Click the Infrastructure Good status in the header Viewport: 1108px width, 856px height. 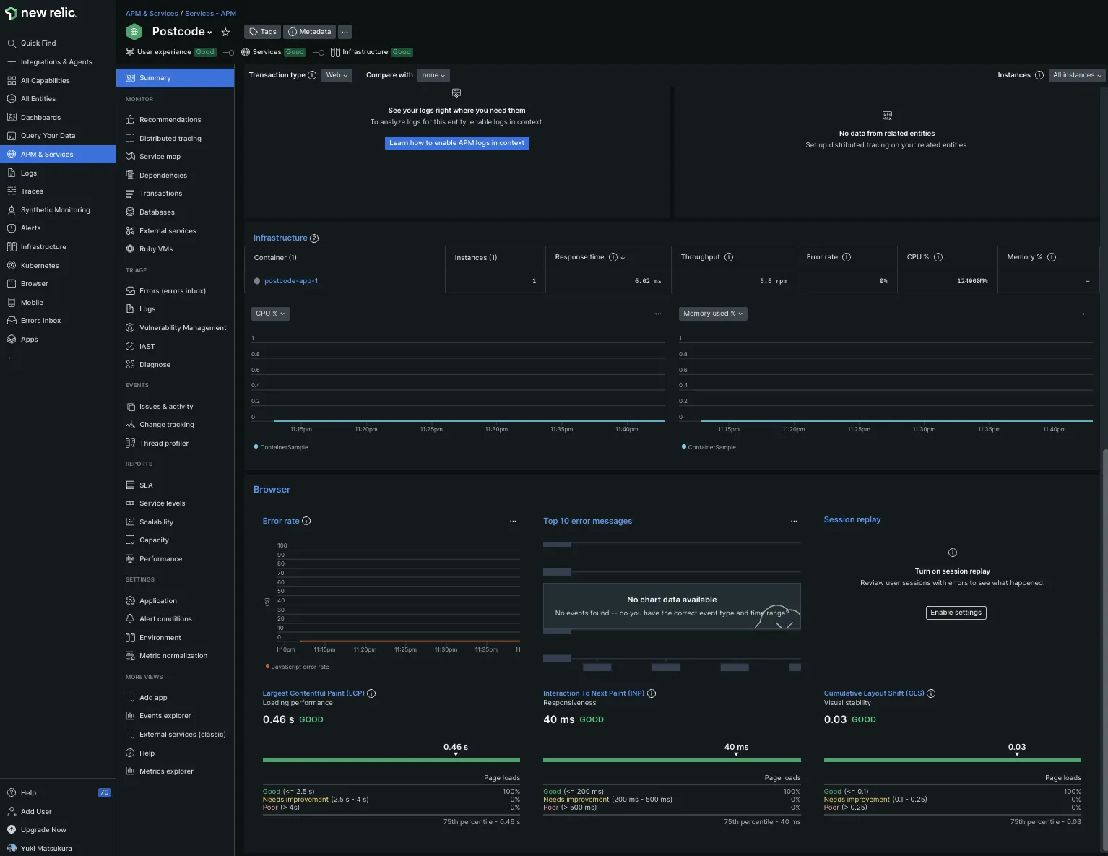pos(402,52)
